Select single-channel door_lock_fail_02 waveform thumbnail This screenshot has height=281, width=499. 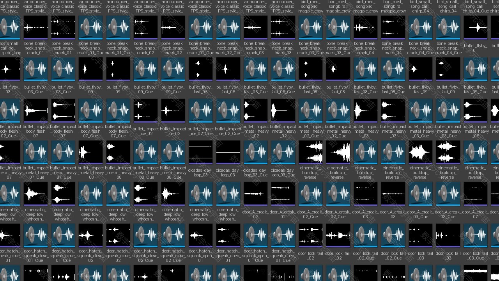(338, 236)
